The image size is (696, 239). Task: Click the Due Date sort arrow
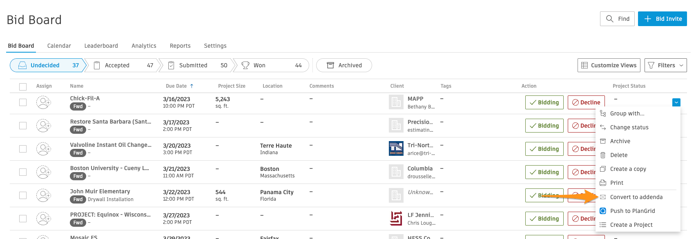pos(192,86)
